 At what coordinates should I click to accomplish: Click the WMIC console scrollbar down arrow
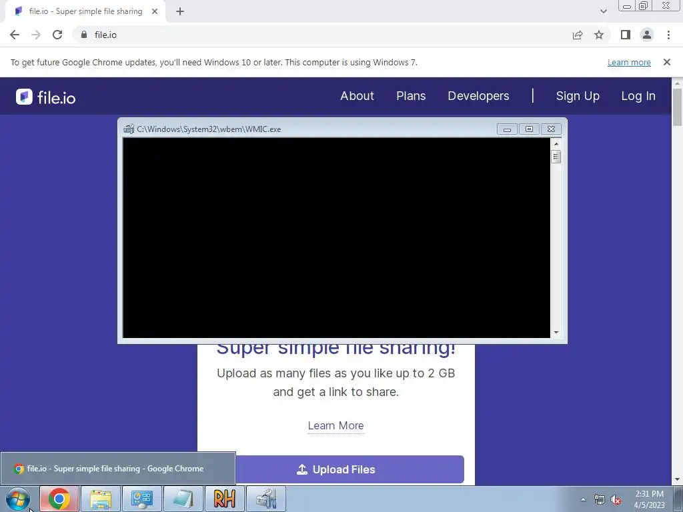click(556, 333)
